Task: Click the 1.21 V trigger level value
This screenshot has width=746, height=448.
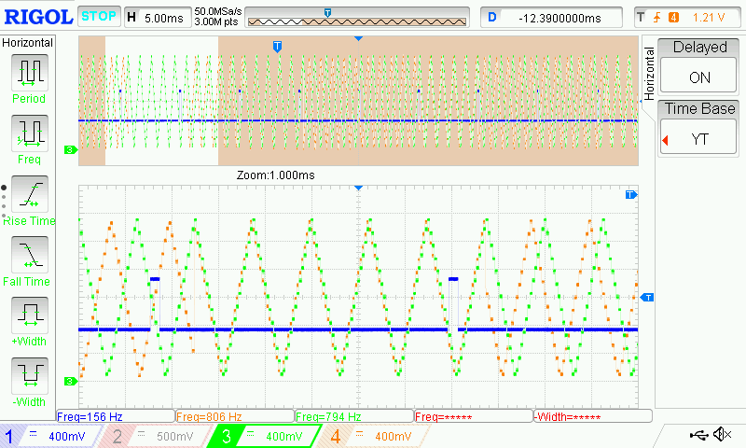Action: point(709,18)
